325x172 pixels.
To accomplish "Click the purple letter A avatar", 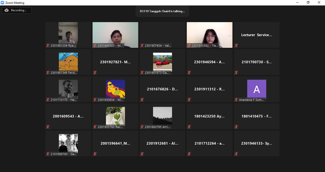I will (256, 89).
